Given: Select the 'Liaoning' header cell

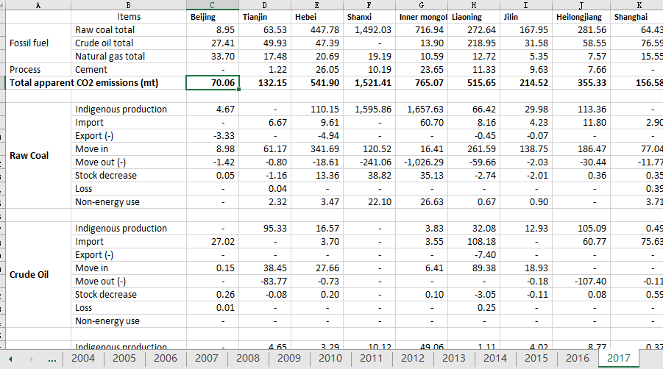Looking at the screenshot, I should pos(474,17).
